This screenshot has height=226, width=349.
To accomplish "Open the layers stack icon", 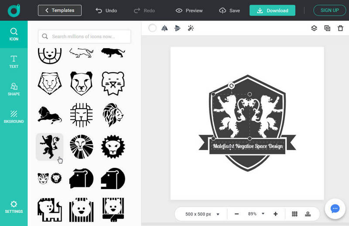I will 314,28.
